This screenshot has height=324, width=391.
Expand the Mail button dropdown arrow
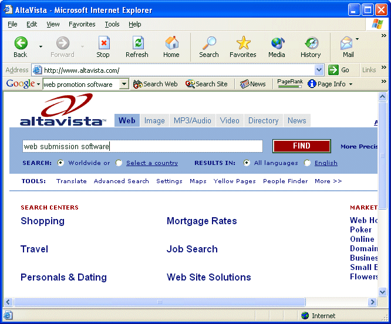358,39
